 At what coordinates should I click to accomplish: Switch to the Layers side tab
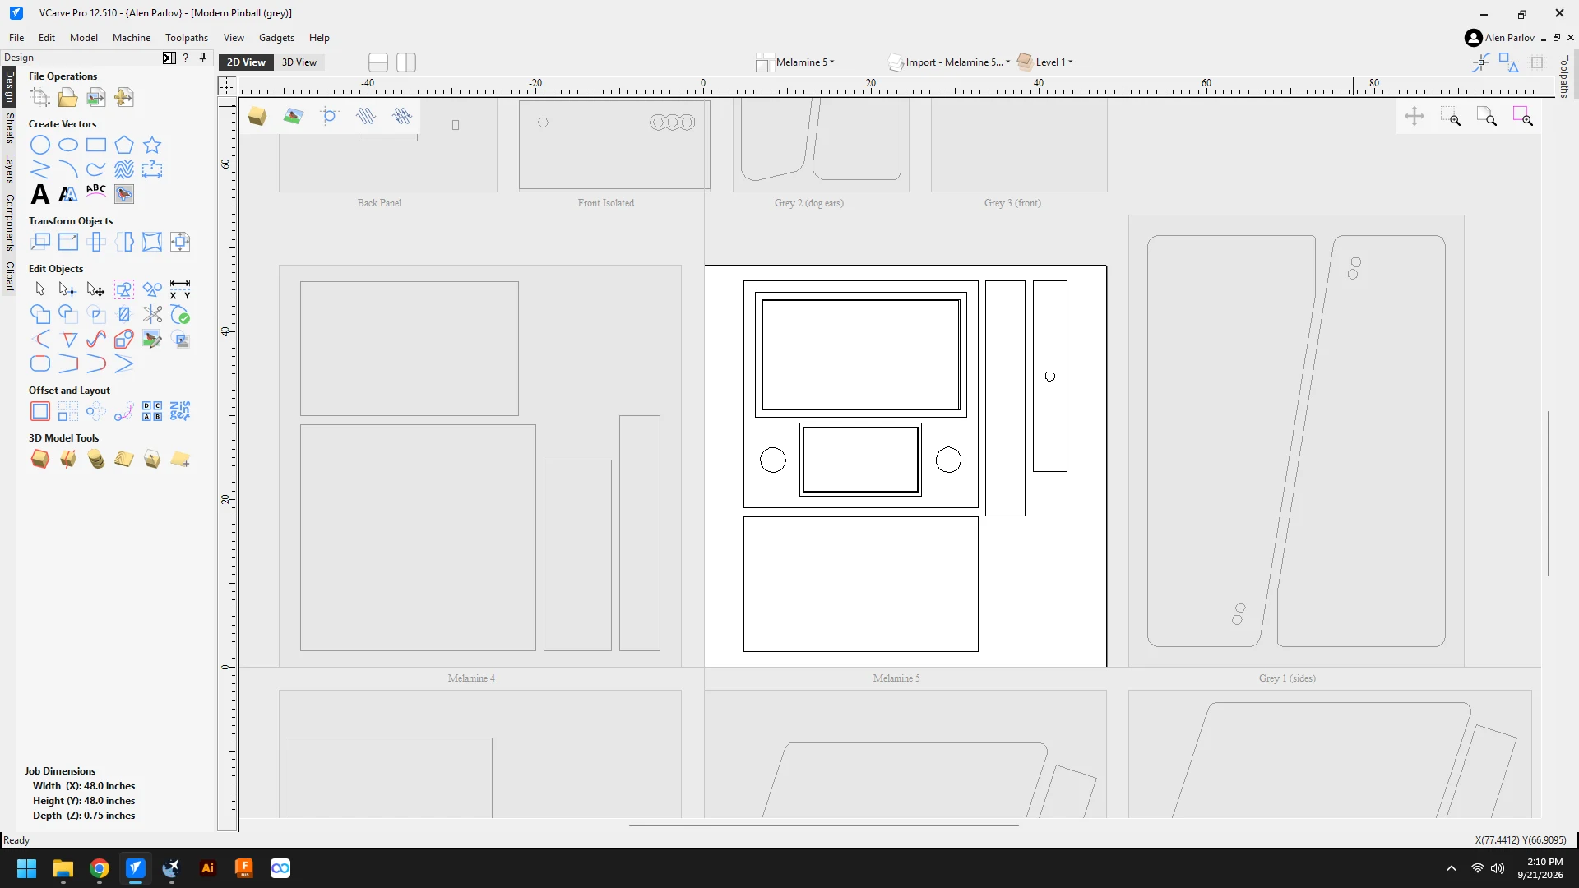click(x=10, y=169)
